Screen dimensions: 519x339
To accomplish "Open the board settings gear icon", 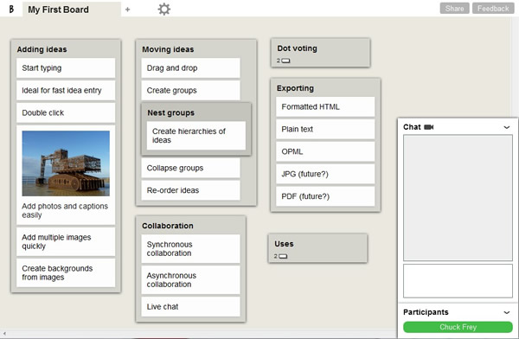I will [163, 9].
